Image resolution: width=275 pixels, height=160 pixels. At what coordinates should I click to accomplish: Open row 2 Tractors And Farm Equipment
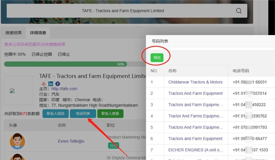(x=195, y=94)
